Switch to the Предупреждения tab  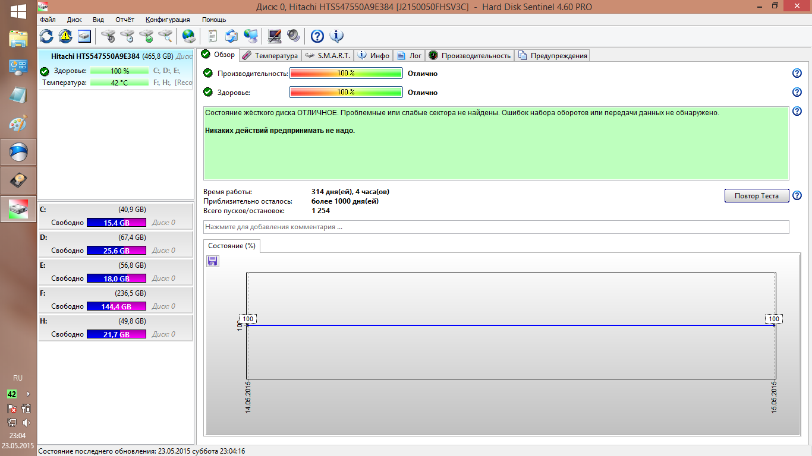[552, 55]
